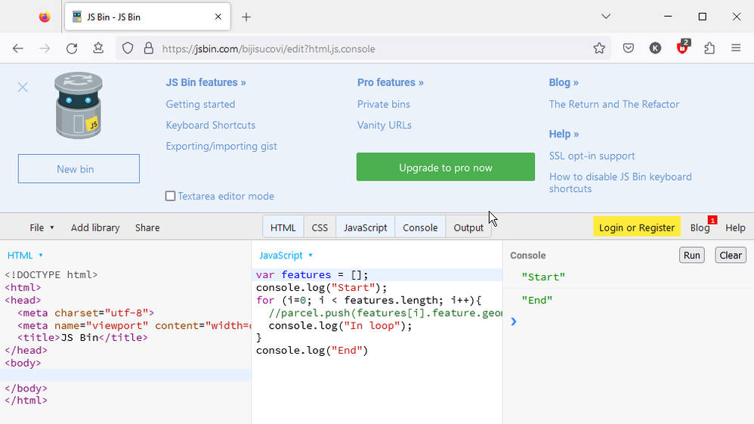The height and width of the screenshot is (424, 754).
Task: Open the Pocket save icon
Action: (x=628, y=48)
